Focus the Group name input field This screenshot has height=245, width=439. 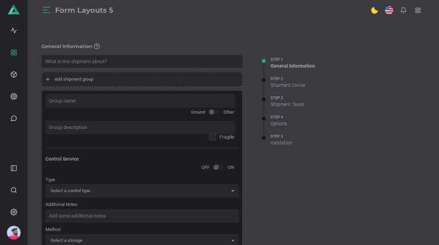point(140,101)
